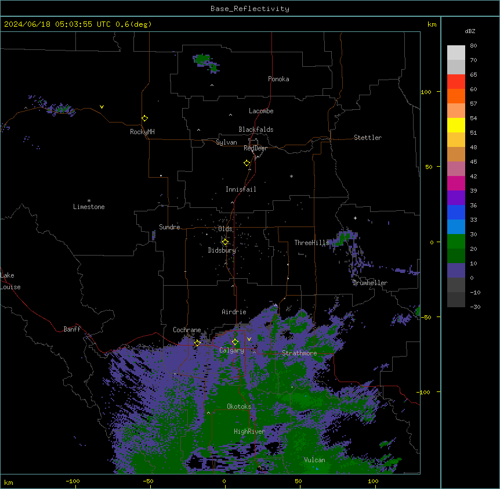This screenshot has height=489, width=500.
Task: Click the RockyMH label
Action: pos(142,132)
